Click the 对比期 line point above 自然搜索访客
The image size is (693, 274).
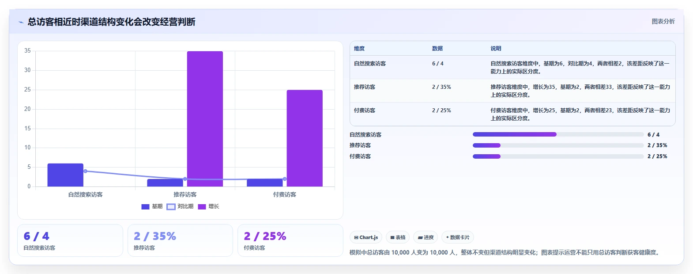click(85, 171)
